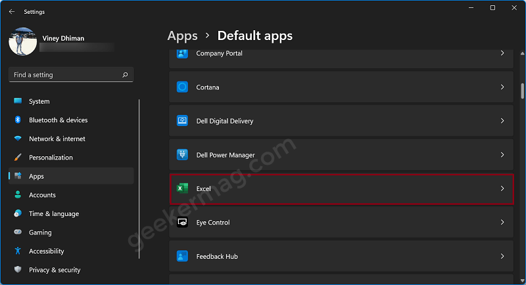Select the Apps sidebar item

(71, 176)
